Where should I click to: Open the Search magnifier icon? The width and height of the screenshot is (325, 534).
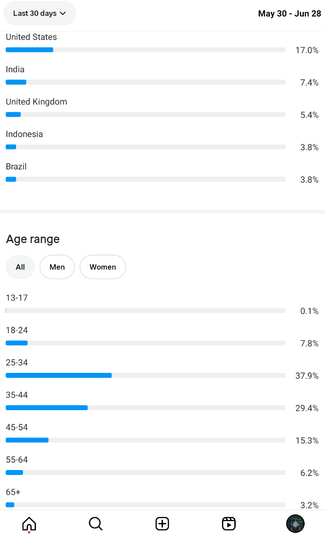click(95, 524)
